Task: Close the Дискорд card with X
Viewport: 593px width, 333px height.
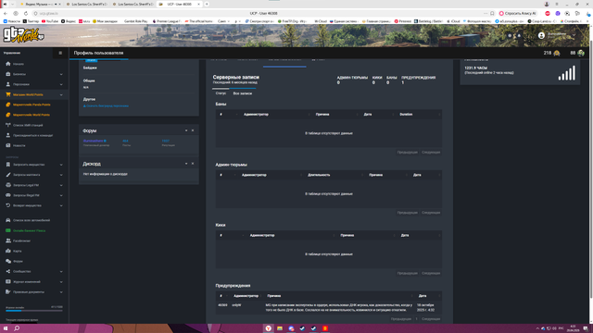Action: pos(193,164)
